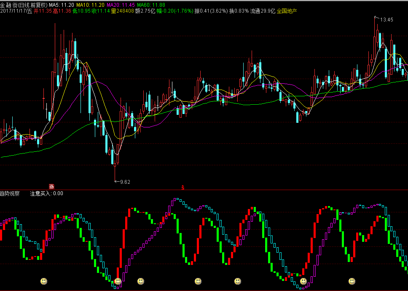Click the third smiley face from left
This screenshot has height=291, width=408.
coord(141,281)
